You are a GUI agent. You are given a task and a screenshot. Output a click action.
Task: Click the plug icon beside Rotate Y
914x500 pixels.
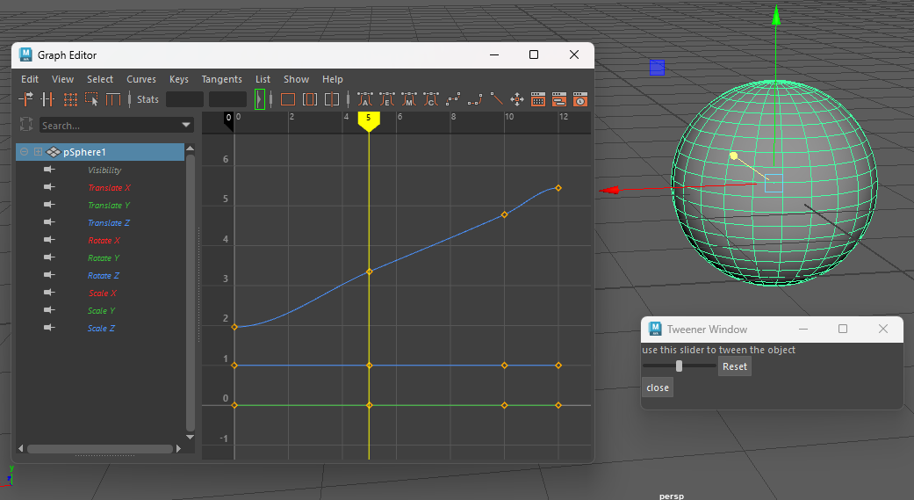pyautogui.click(x=49, y=257)
